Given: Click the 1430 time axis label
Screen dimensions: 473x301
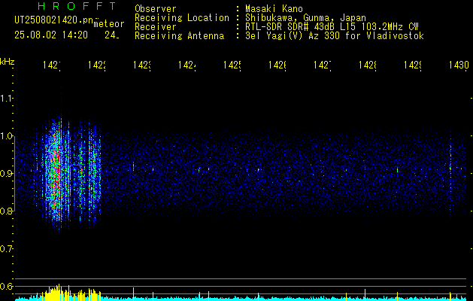Looking at the screenshot, I should point(459,65).
